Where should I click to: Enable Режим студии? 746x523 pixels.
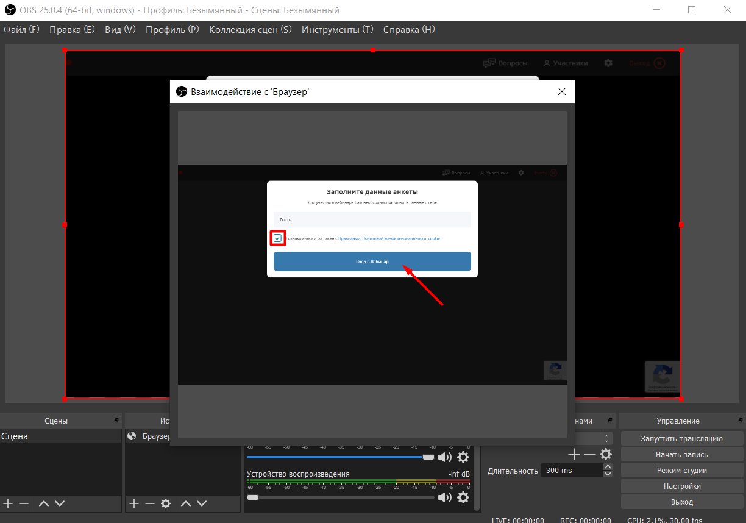pyautogui.click(x=682, y=470)
